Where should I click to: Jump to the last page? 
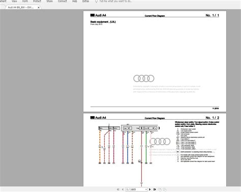coord(155,189)
